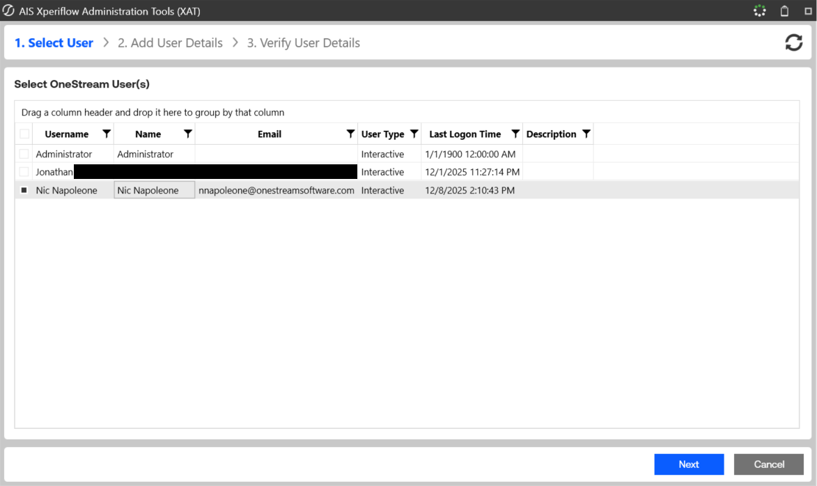Open the Username column filter

click(107, 134)
